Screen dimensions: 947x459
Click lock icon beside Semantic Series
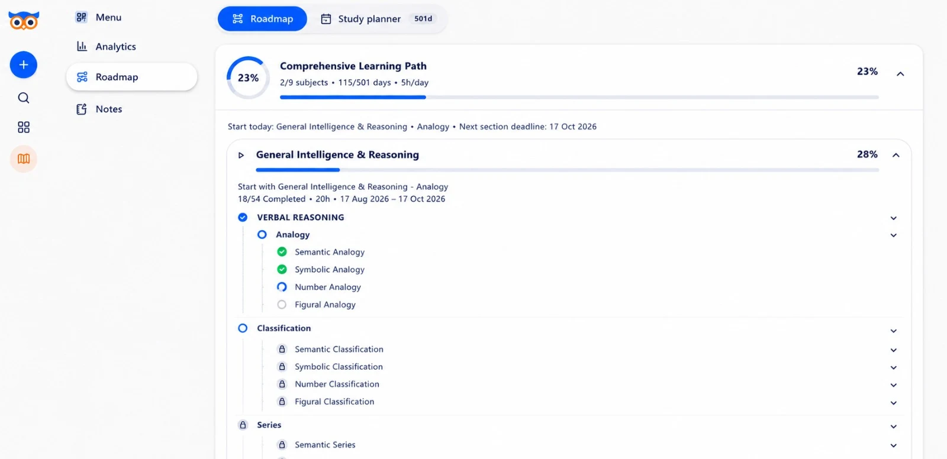[282, 445]
